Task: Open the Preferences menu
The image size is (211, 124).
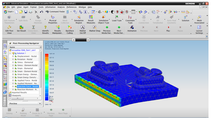Action: coord(71,7)
